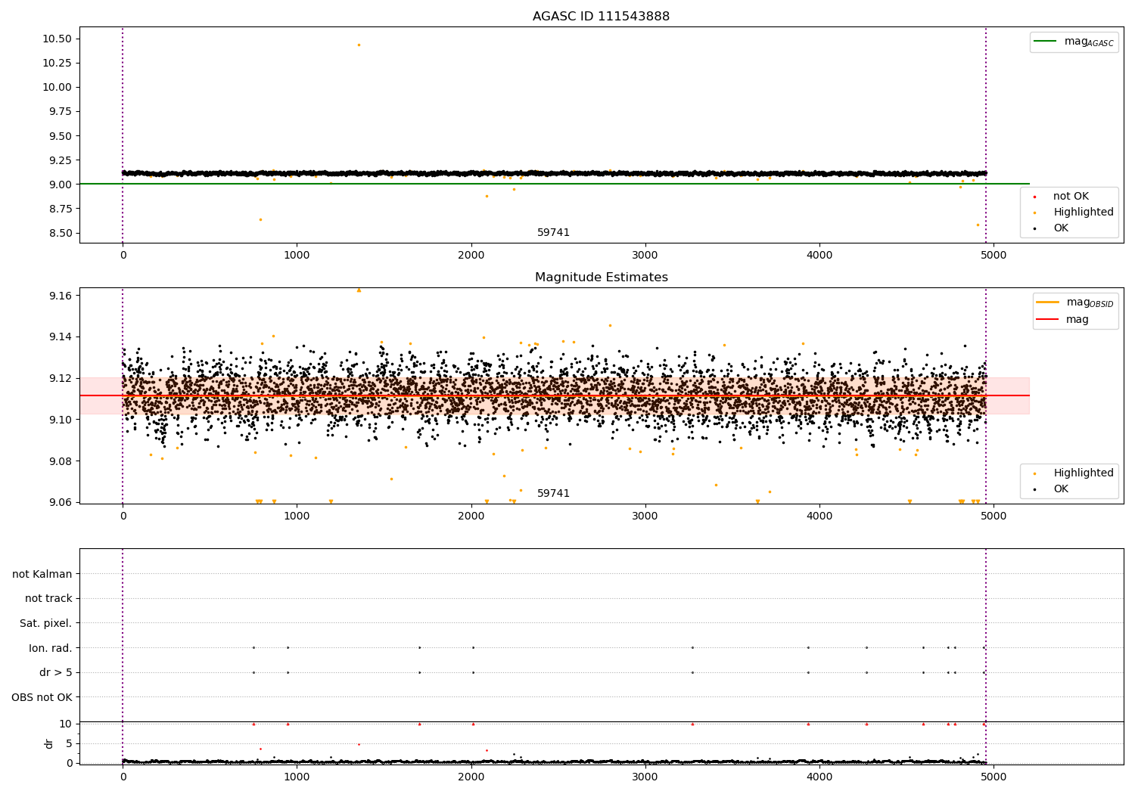Click the '10.25' y-axis tick label
This screenshot has height=794, width=1135.
[57, 63]
